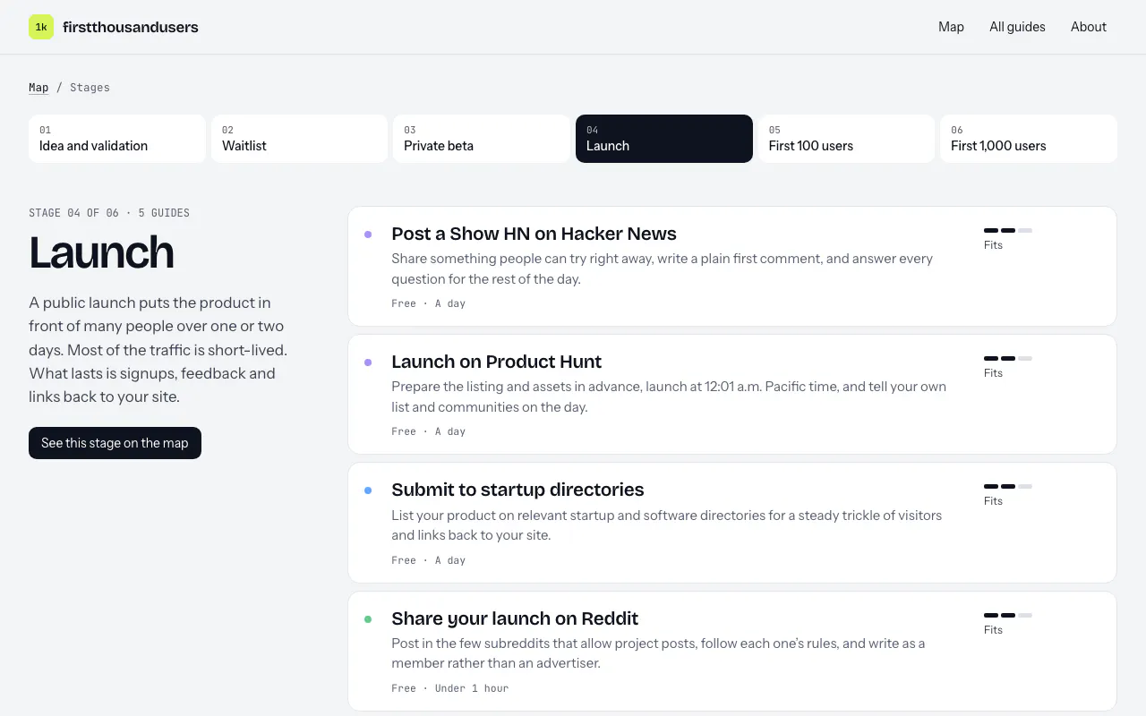Open the Map nav item
The height and width of the screenshot is (716, 1146).
951,27
